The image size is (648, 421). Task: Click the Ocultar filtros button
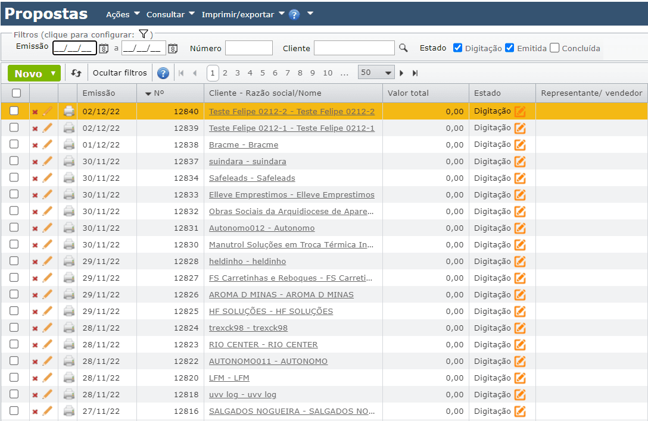click(x=120, y=73)
